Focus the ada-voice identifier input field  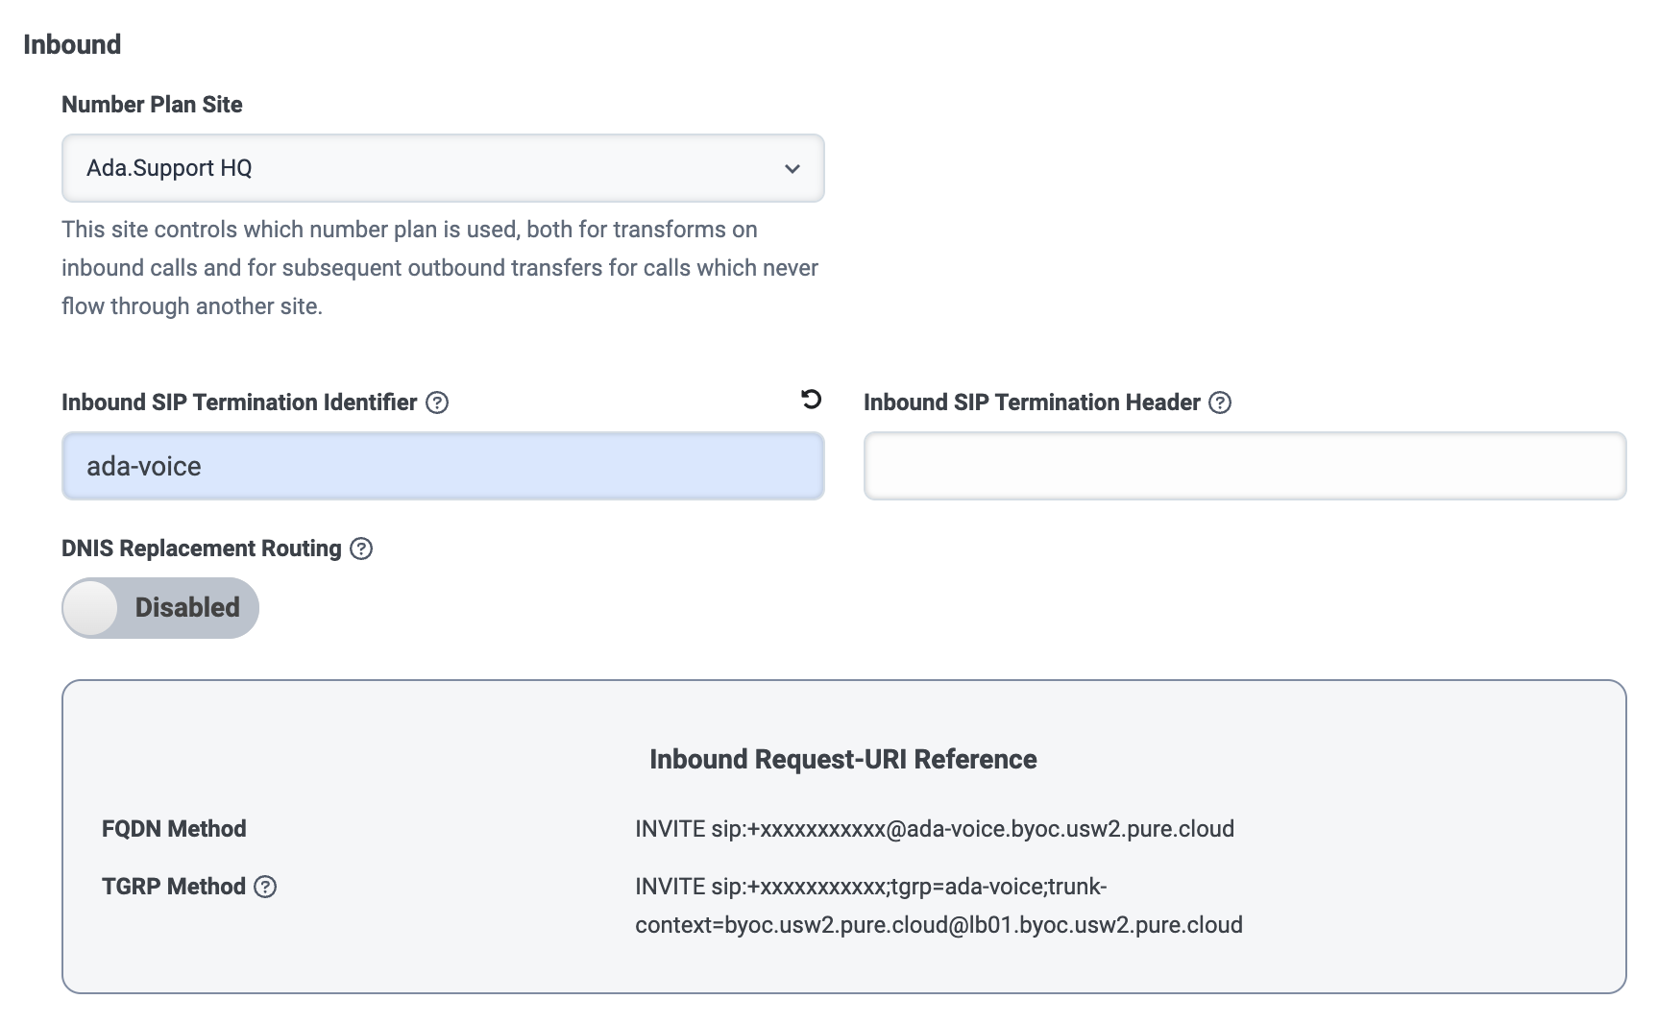442,466
